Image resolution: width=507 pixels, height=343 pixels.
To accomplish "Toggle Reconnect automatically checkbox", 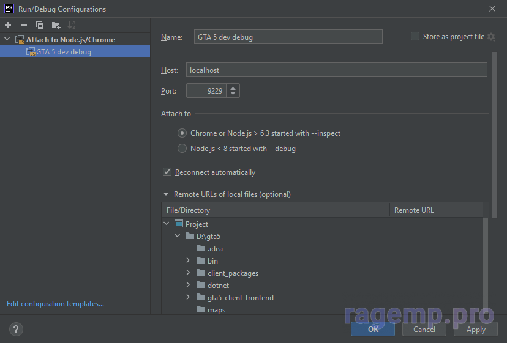I will (167, 172).
